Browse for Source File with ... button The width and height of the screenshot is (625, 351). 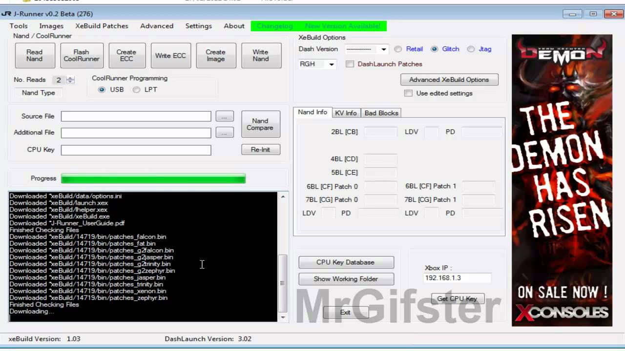tap(224, 117)
